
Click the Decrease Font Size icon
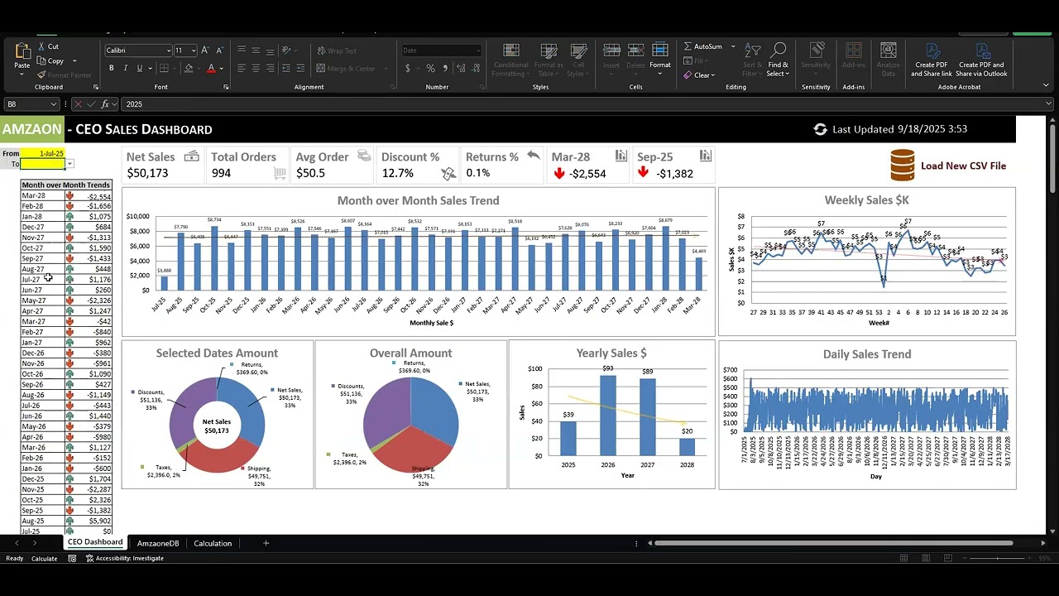(219, 50)
